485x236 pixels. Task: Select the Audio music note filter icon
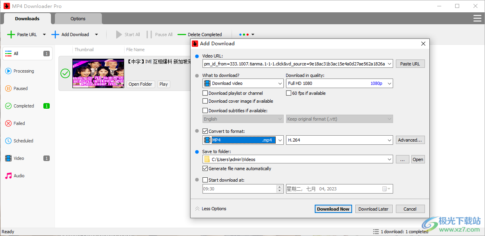8,176
